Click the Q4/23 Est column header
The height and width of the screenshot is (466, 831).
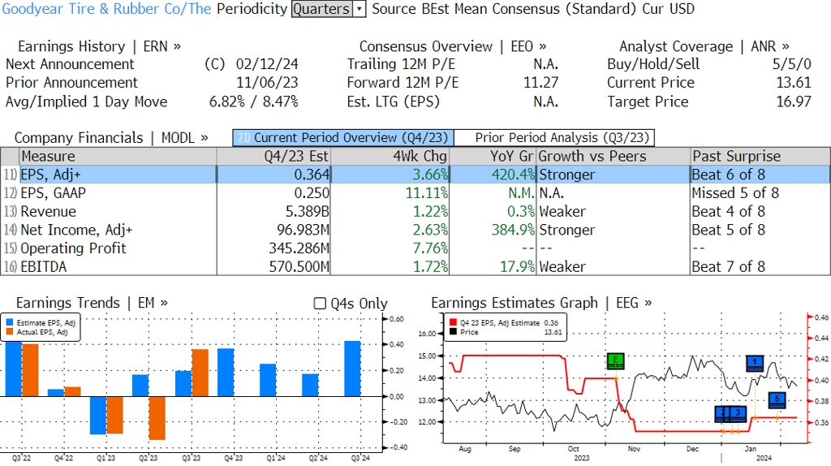point(273,157)
